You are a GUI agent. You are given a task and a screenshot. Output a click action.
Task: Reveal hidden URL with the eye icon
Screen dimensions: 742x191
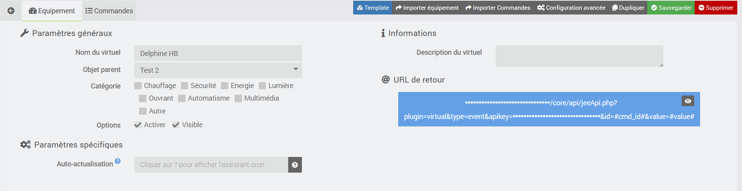(x=688, y=101)
